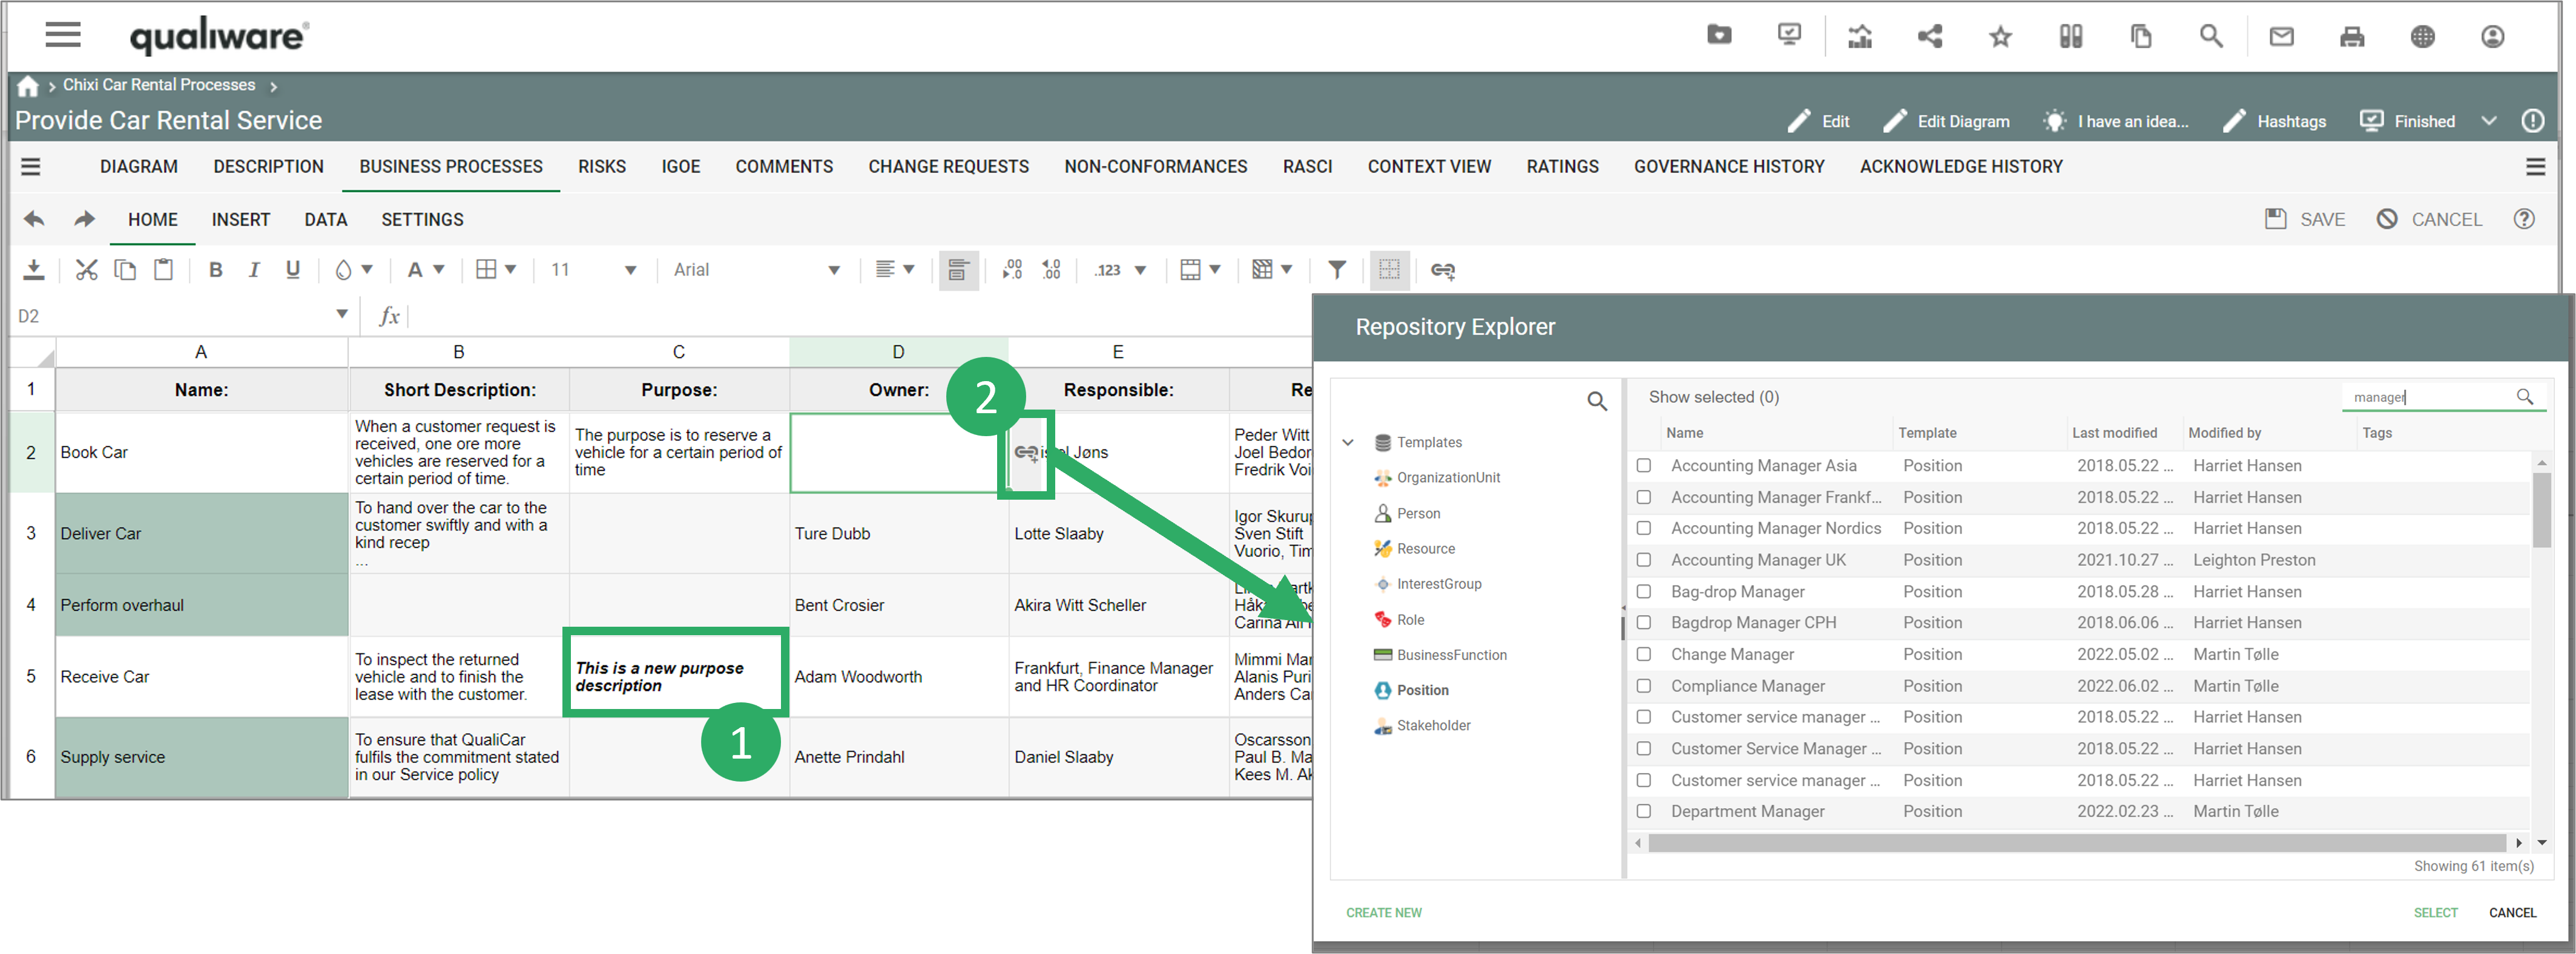Viewport: 2576px width, 954px height.
Task: Select the Department Manager checkbox
Action: point(1644,811)
